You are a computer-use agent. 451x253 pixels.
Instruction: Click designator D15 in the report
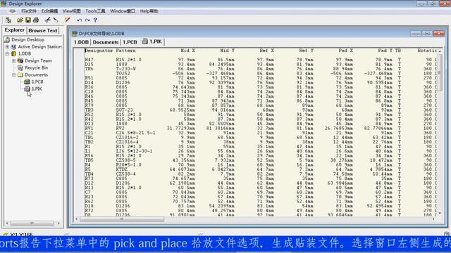pyautogui.click(x=89, y=64)
